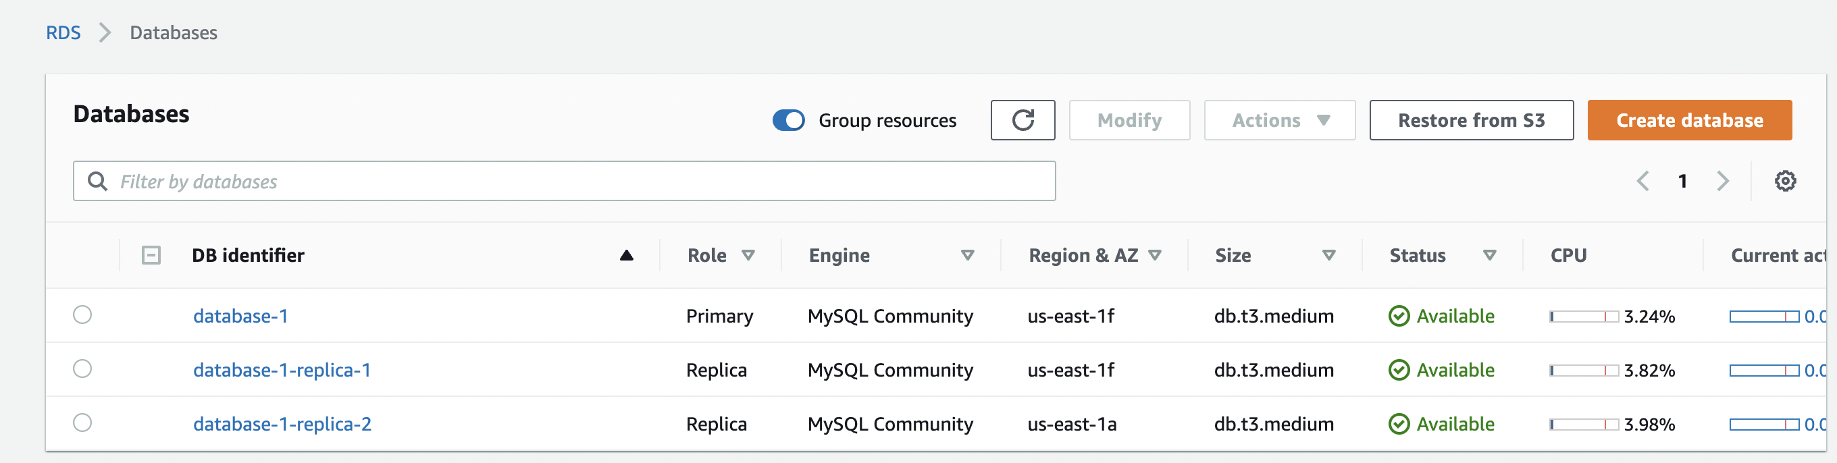Click the Status column sort arrow

click(1489, 256)
